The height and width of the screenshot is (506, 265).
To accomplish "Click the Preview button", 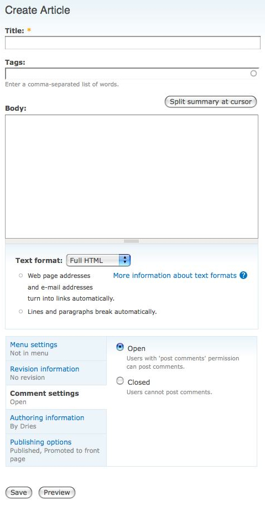I will point(57,493).
